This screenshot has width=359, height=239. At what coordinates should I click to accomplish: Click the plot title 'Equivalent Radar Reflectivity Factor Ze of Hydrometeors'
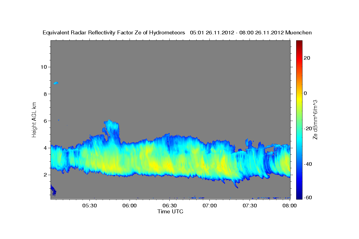pos(114,33)
